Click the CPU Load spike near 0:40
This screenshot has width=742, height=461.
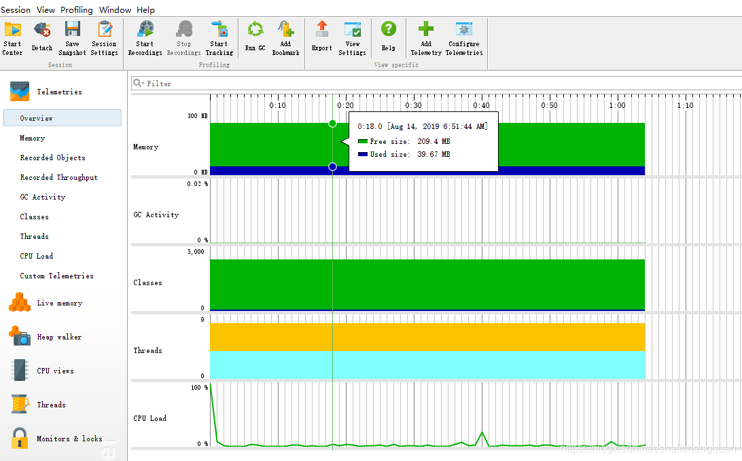(482, 433)
